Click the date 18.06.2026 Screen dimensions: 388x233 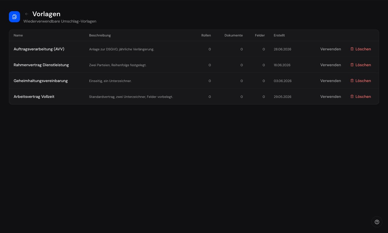282,65
